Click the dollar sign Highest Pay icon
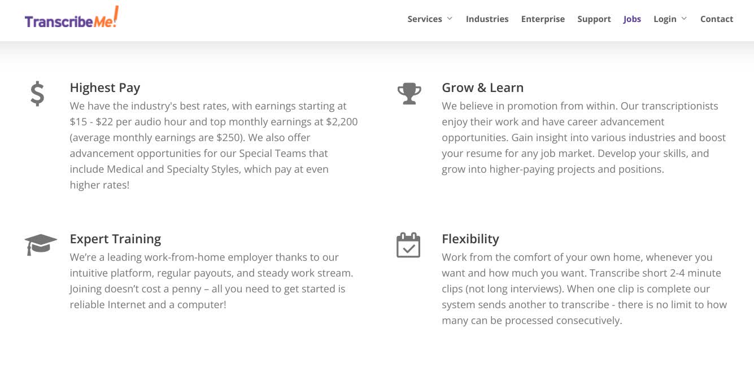 pyautogui.click(x=37, y=94)
